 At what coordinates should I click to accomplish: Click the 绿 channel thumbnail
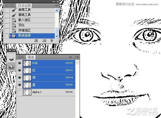coord(27,78)
